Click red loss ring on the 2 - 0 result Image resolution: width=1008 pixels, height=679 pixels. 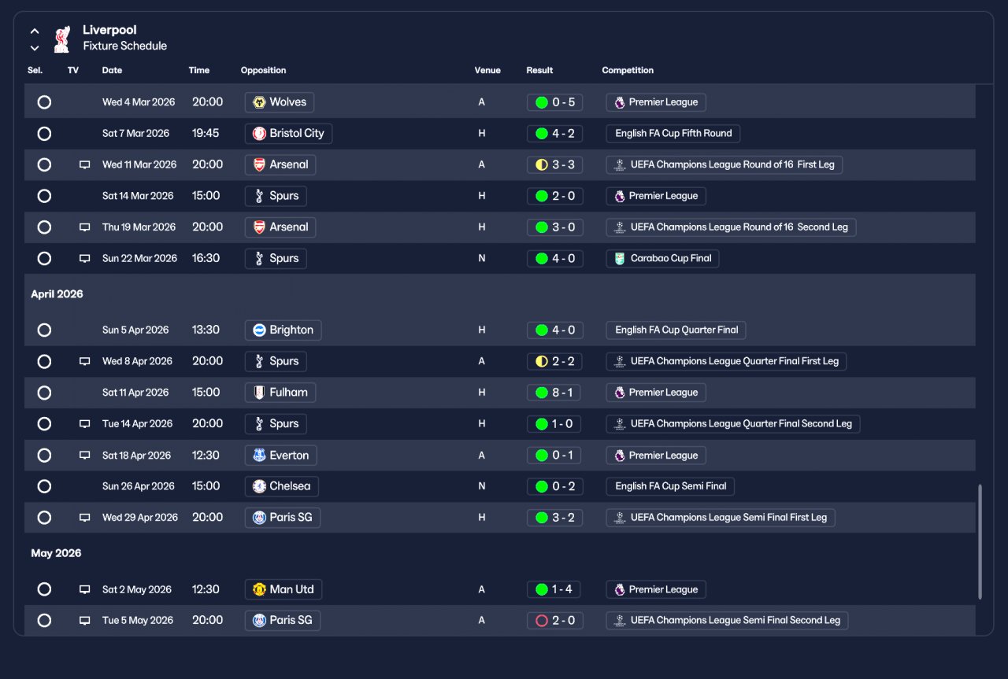(542, 621)
